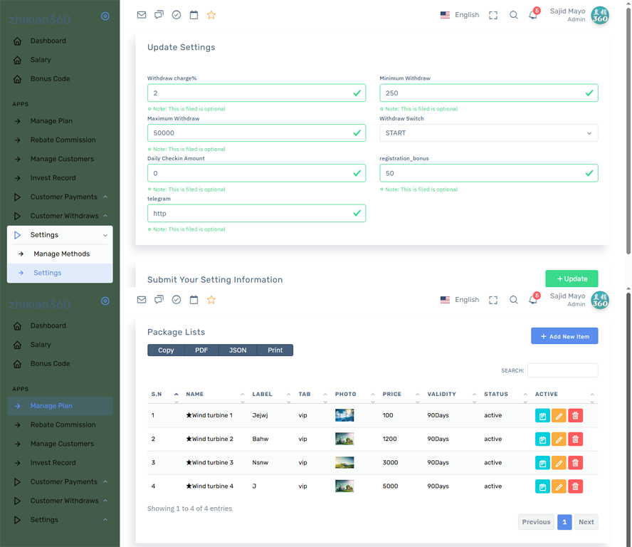Click the Search field above the table
This screenshot has width=632, height=547.
562,370
